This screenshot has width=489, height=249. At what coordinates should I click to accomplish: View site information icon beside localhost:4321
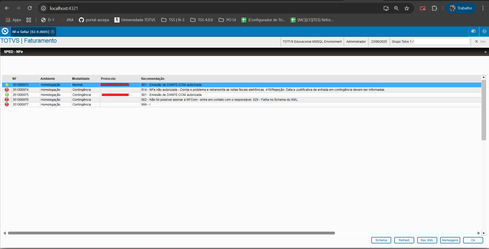(44, 8)
